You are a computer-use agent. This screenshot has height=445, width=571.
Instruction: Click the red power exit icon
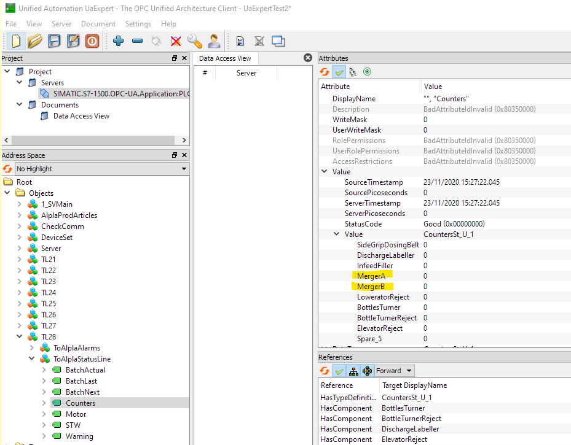(92, 41)
